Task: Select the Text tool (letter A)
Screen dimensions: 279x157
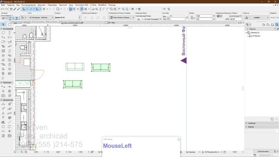Action: [x=3, y=113]
